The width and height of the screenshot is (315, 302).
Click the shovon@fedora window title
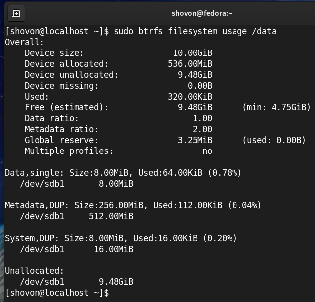click(202, 13)
